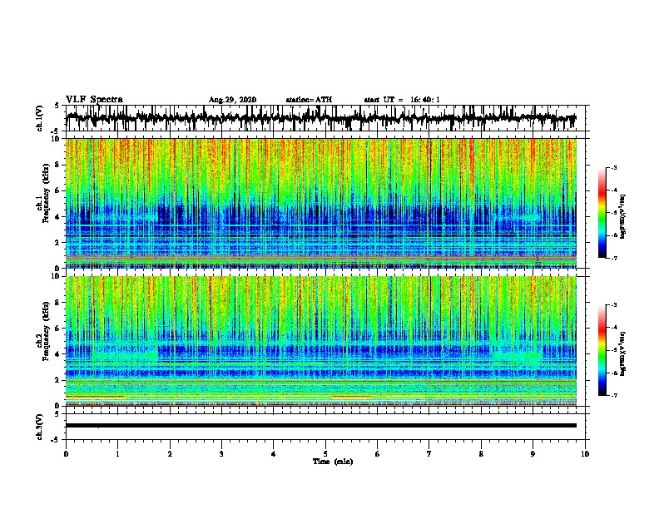Viewport: 659px width, 509px height.
Task: Click the "station= ATH" header text
Action: [x=309, y=100]
